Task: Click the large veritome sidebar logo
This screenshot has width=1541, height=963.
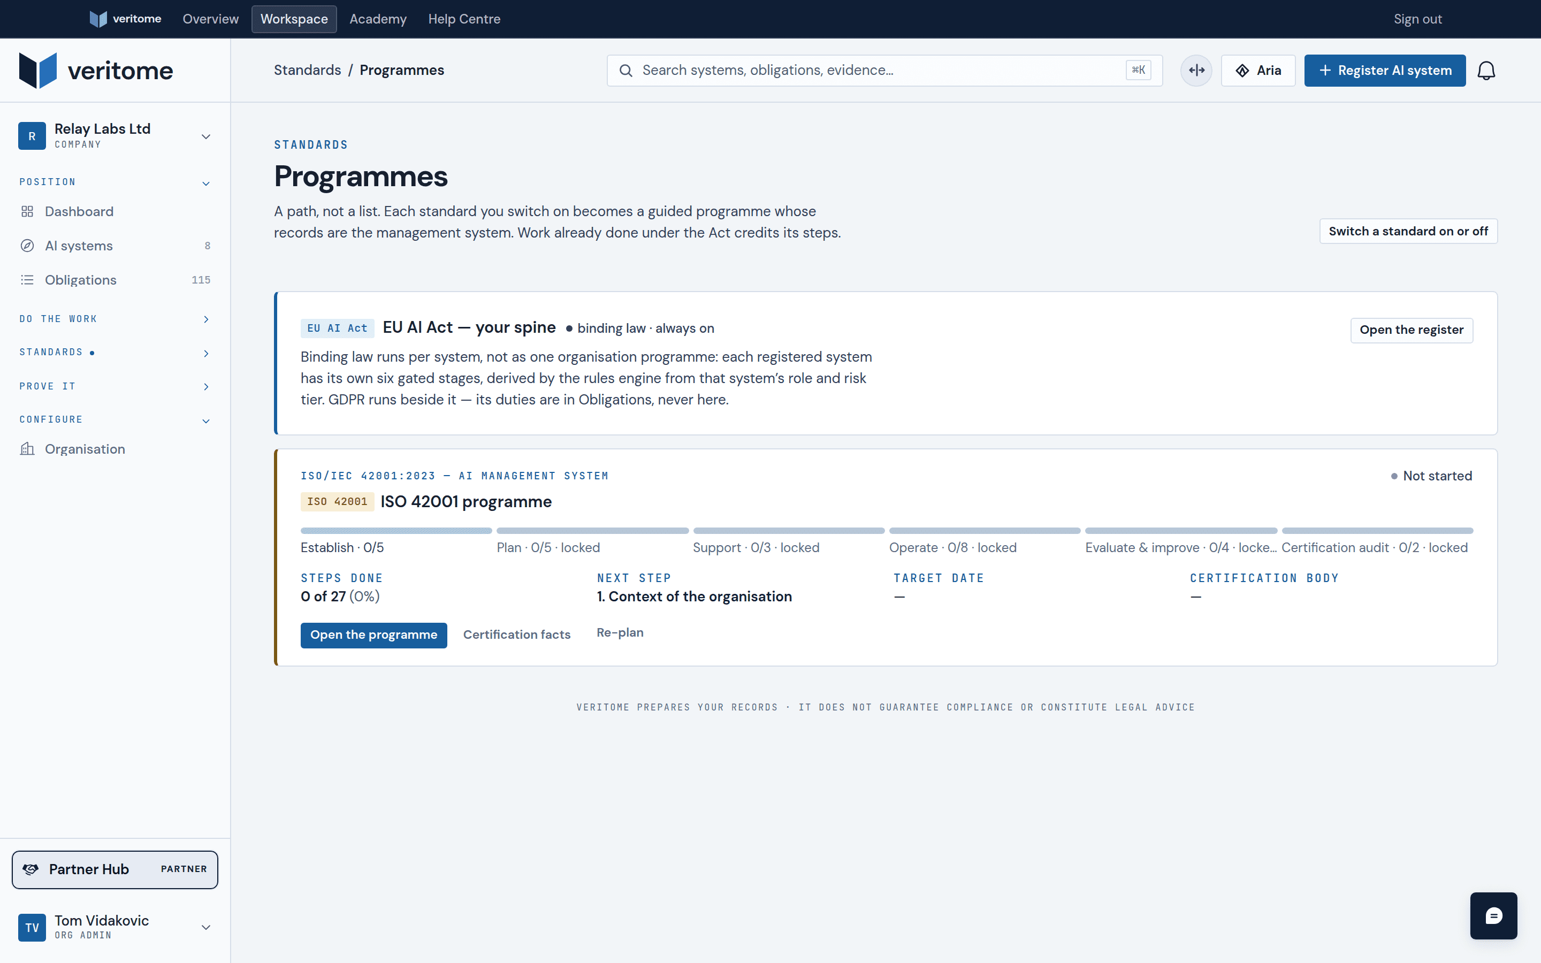Action: 96,70
